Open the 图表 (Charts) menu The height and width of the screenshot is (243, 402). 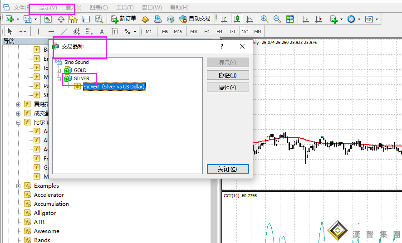pyautogui.click(x=99, y=8)
